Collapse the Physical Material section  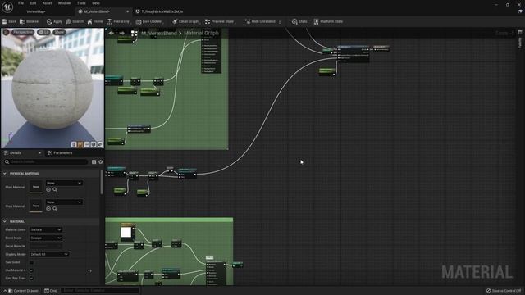(5, 174)
